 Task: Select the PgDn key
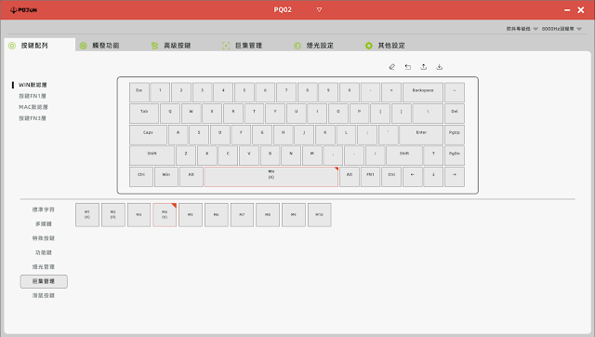455,155
